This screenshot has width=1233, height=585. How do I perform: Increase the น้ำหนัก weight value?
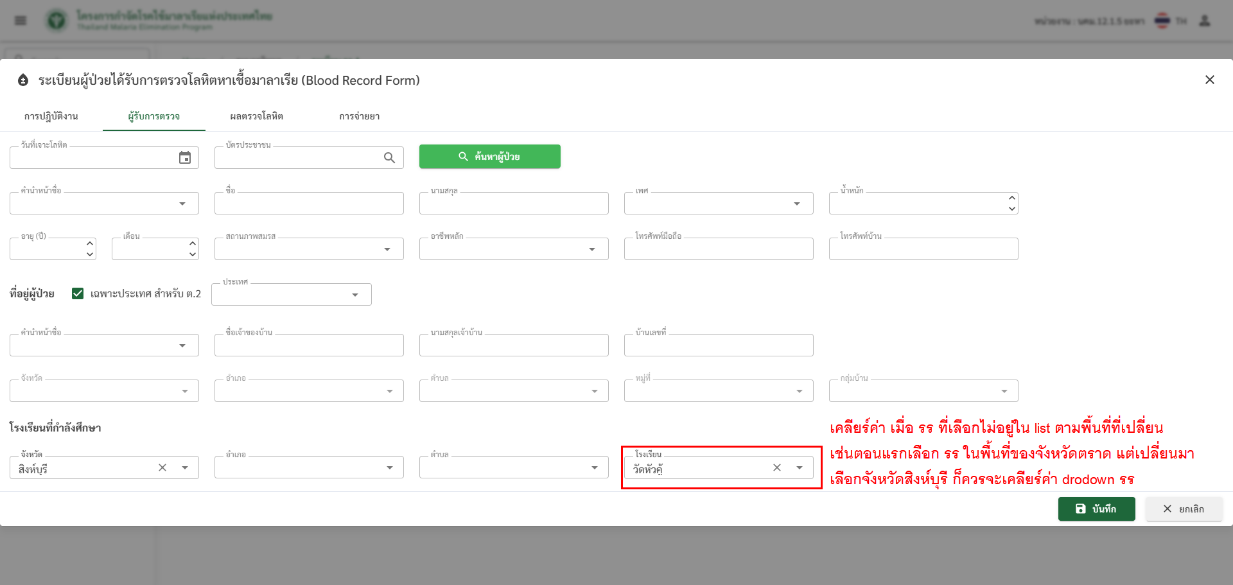pos(1012,198)
